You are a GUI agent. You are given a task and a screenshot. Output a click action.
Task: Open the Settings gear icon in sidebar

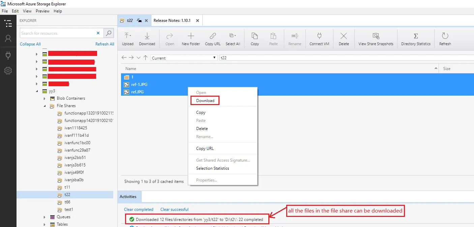click(8, 71)
